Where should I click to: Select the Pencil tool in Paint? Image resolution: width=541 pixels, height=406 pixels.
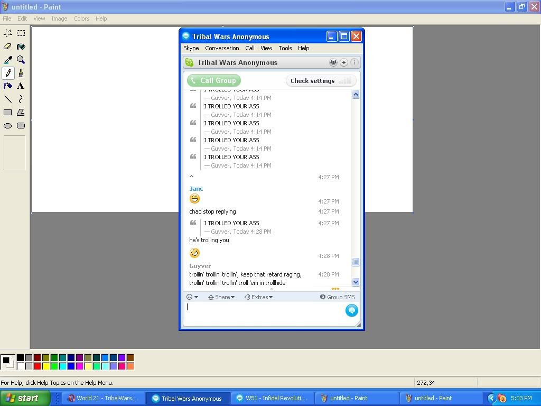click(x=7, y=73)
